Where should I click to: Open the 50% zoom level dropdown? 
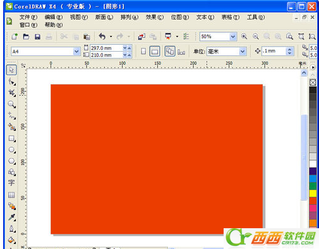(x=232, y=37)
